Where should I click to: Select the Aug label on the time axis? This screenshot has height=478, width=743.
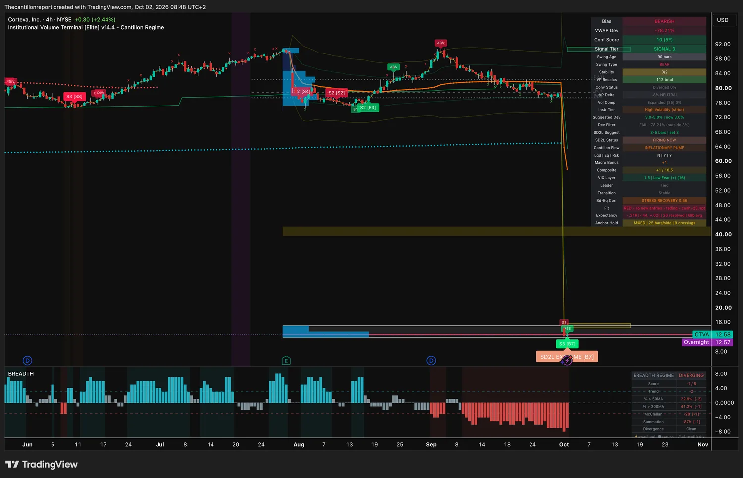coord(299,445)
